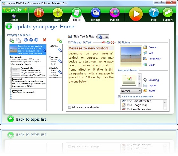The image size is (178, 156).
Task: Toggle the Text checkbox
Action: (84, 42)
